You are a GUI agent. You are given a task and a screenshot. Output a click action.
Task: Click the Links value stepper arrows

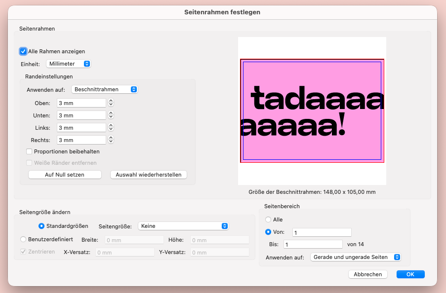(111, 127)
